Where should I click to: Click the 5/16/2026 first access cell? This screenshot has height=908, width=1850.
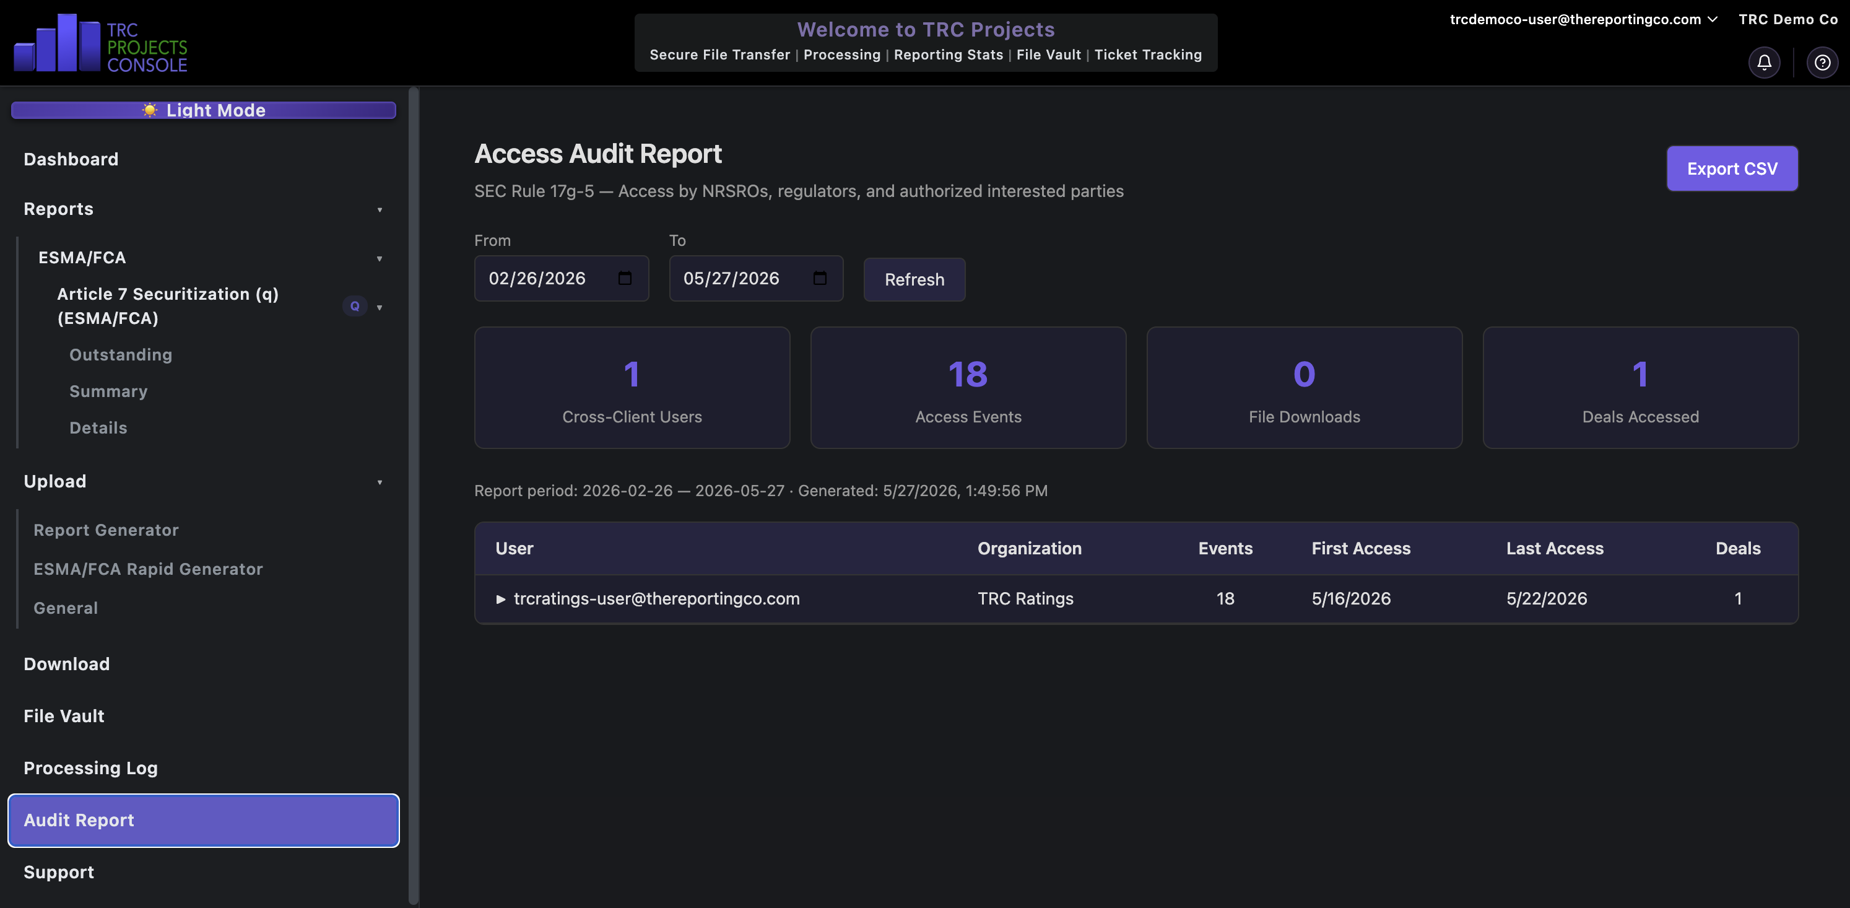(x=1351, y=599)
